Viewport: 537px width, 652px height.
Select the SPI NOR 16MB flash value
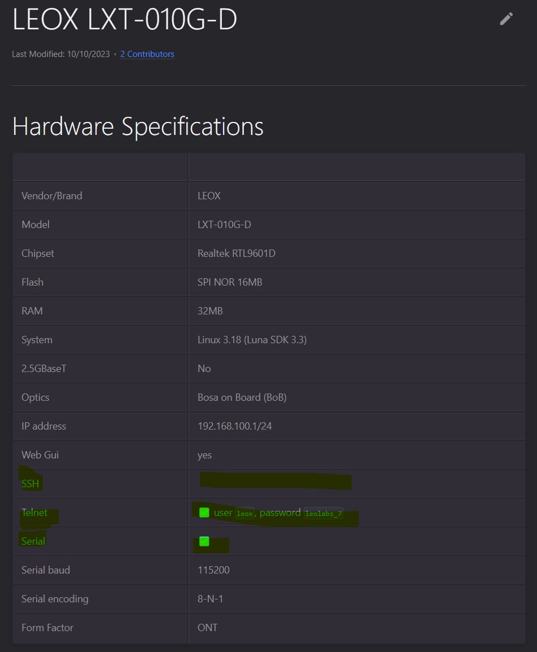pyautogui.click(x=230, y=282)
